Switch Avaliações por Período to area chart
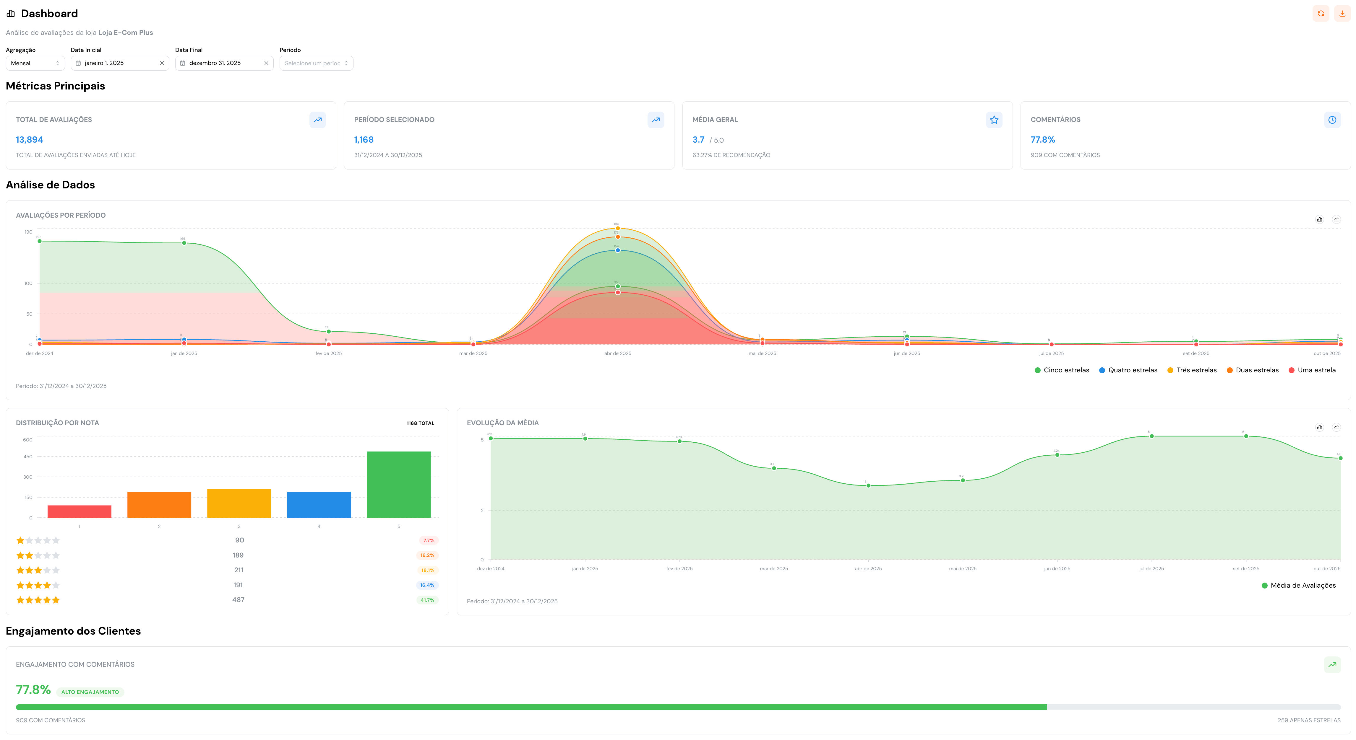 point(1336,220)
